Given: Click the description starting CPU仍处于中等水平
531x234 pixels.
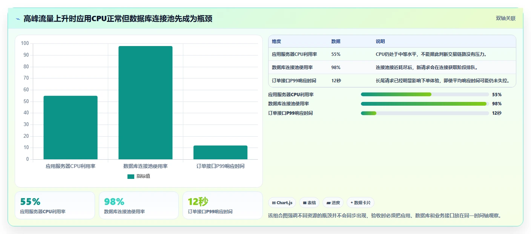Looking at the screenshot, I should pyautogui.click(x=431, y=54).
